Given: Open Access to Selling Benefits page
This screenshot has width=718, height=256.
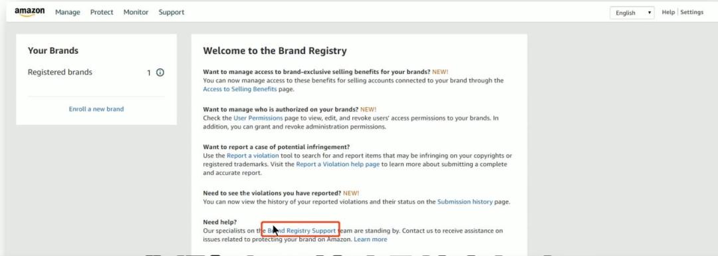Looking at the screenshot, I should coord(240,89).
